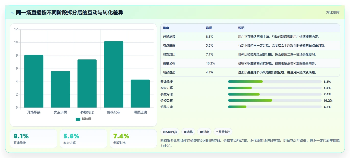Click the 10.2% value in the table

[x=210, y=63]
